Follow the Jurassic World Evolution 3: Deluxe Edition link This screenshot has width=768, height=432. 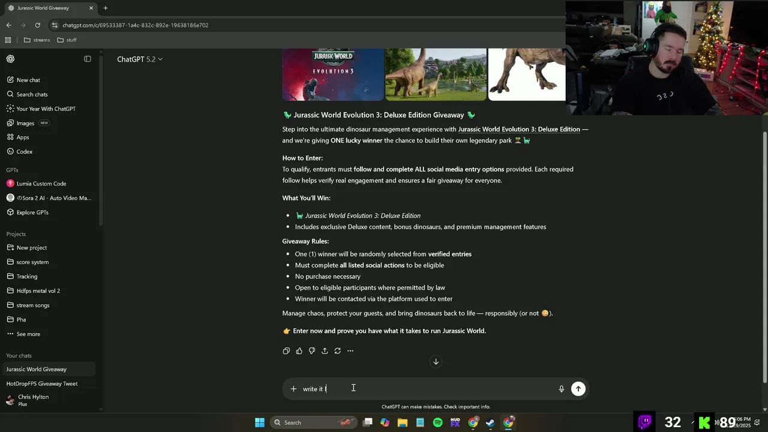pos(519,129)
